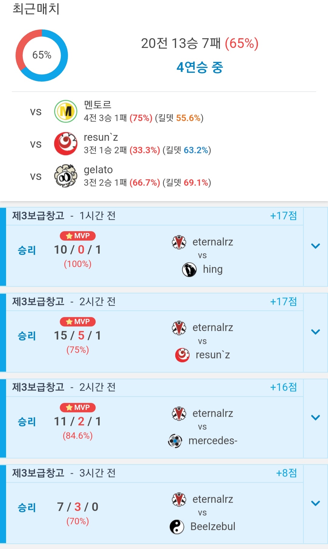The image size is (328, 549).
Task: Click the Beelzebul yin-yang emblem
Action: (177, 527)
